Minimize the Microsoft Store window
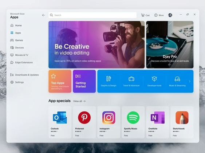 (x=181, y=14)
